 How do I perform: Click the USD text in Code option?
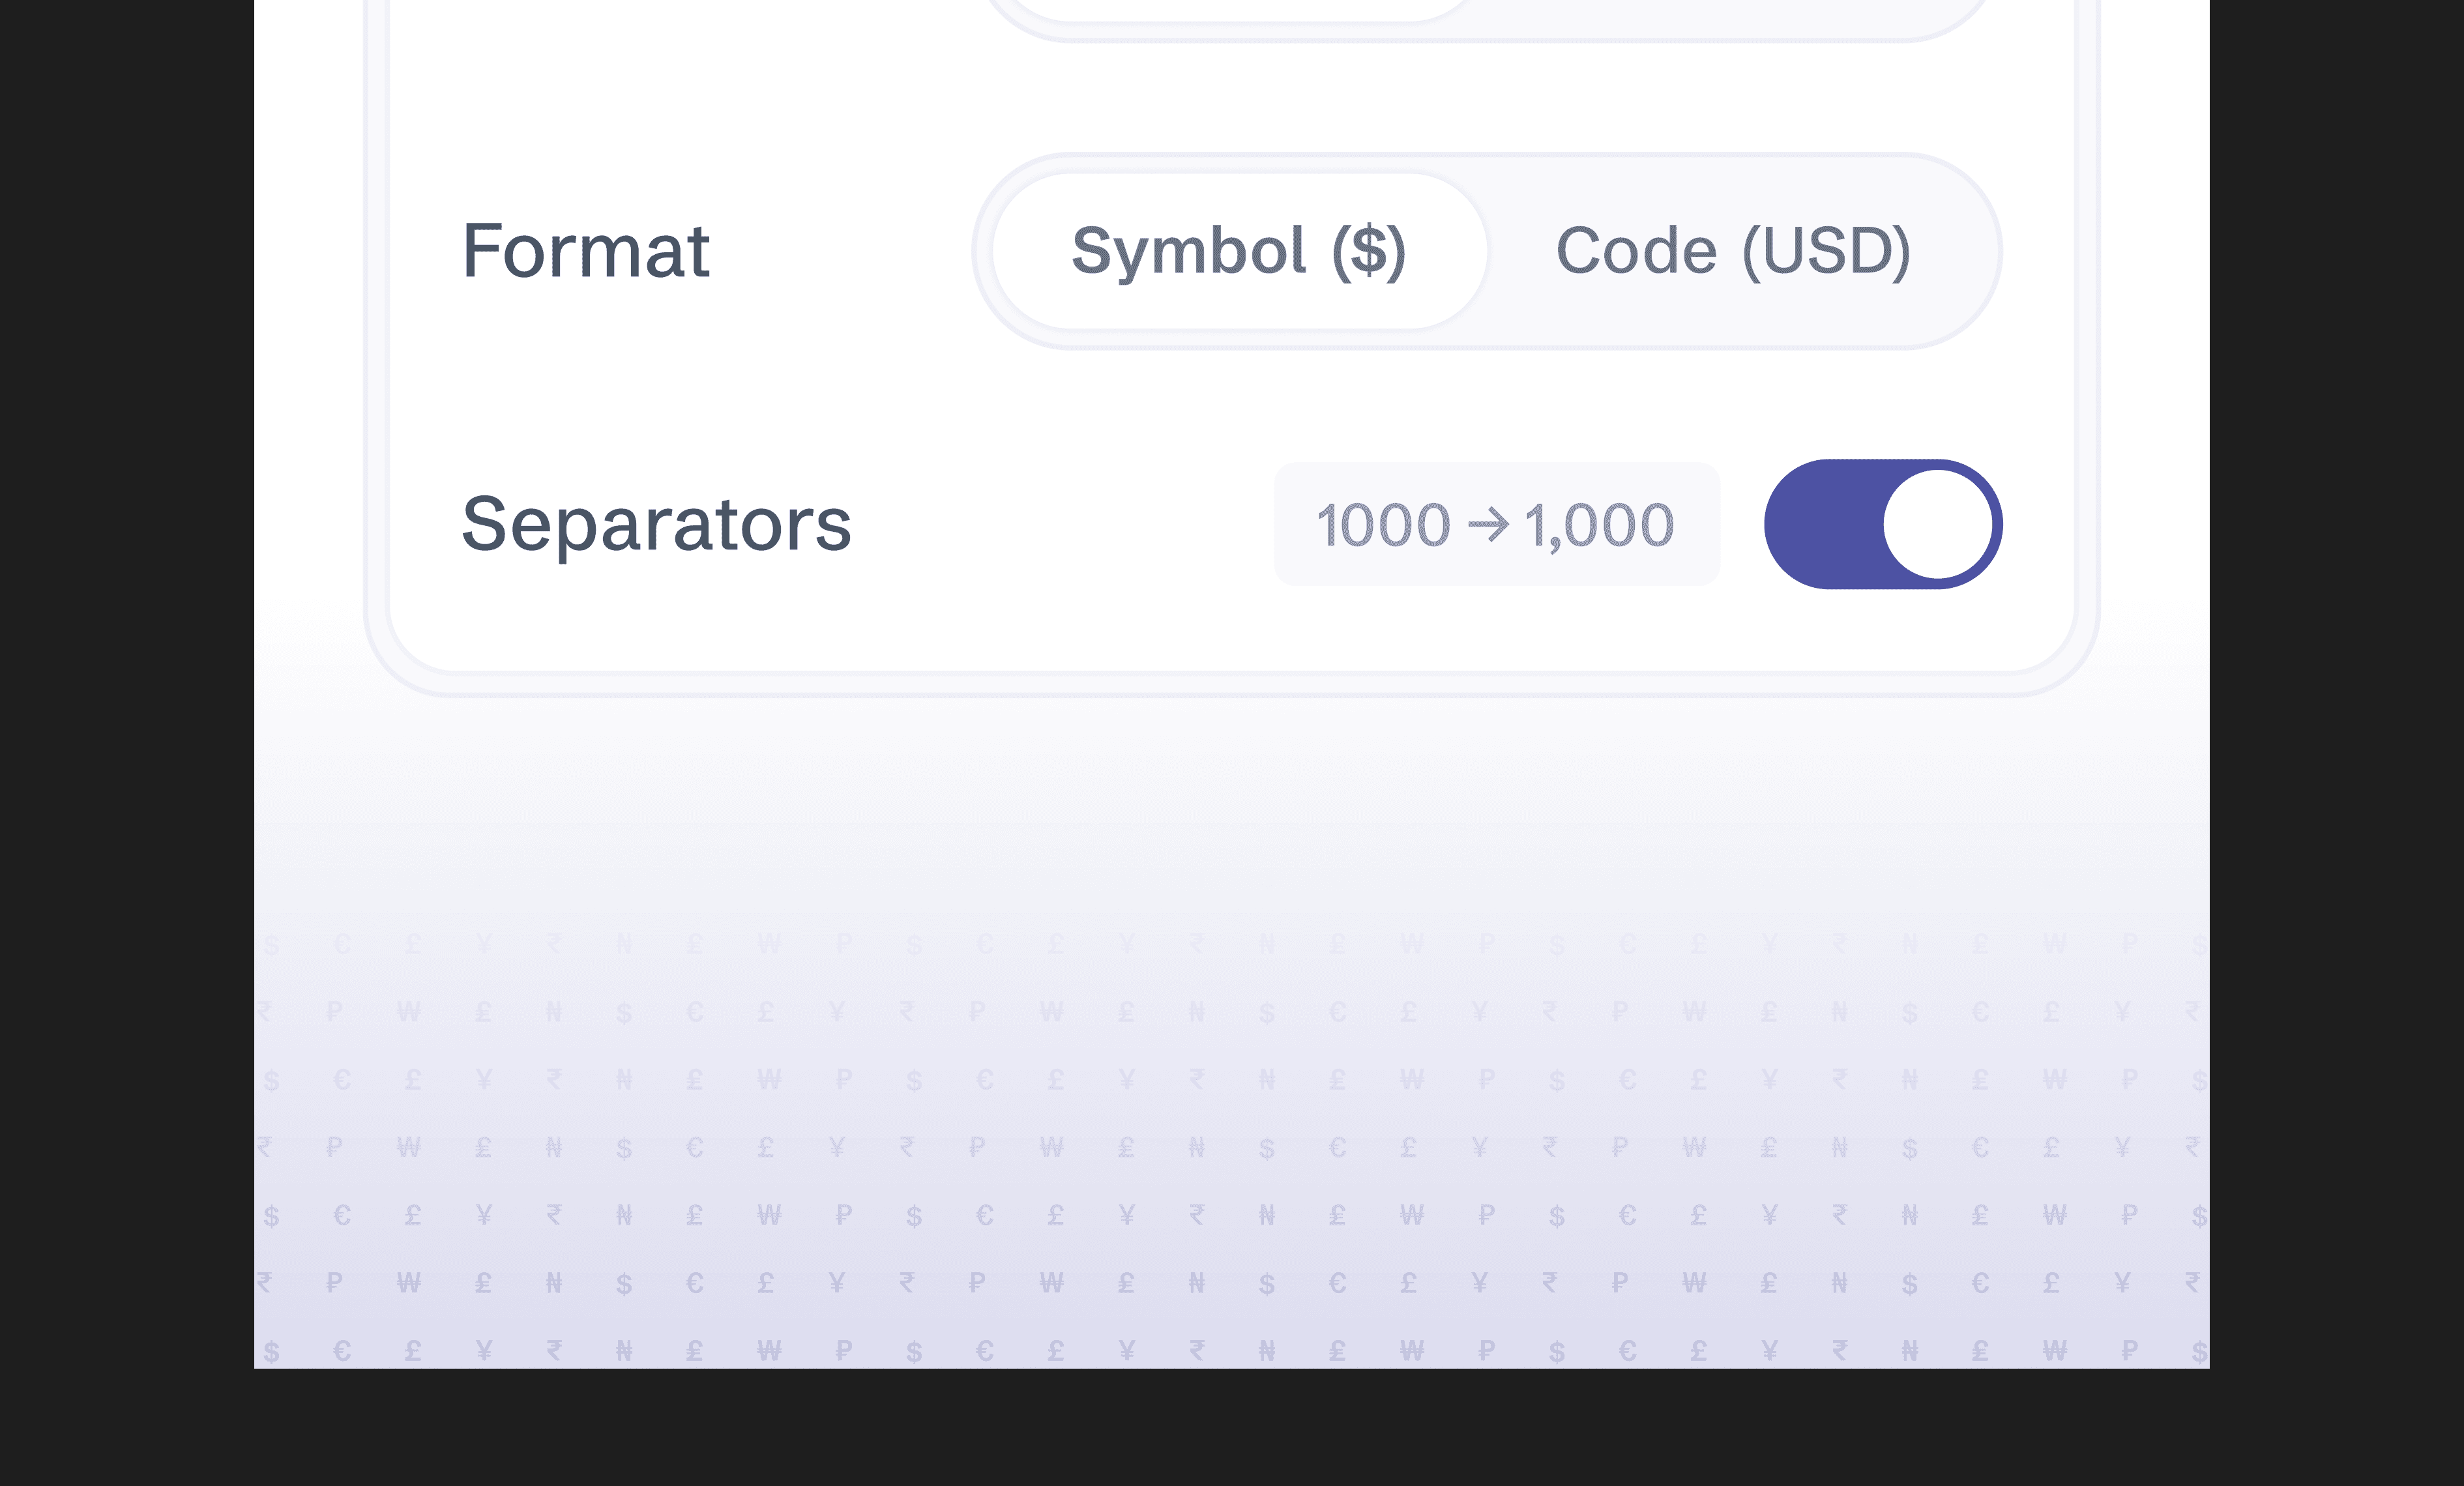[1826, 251]
